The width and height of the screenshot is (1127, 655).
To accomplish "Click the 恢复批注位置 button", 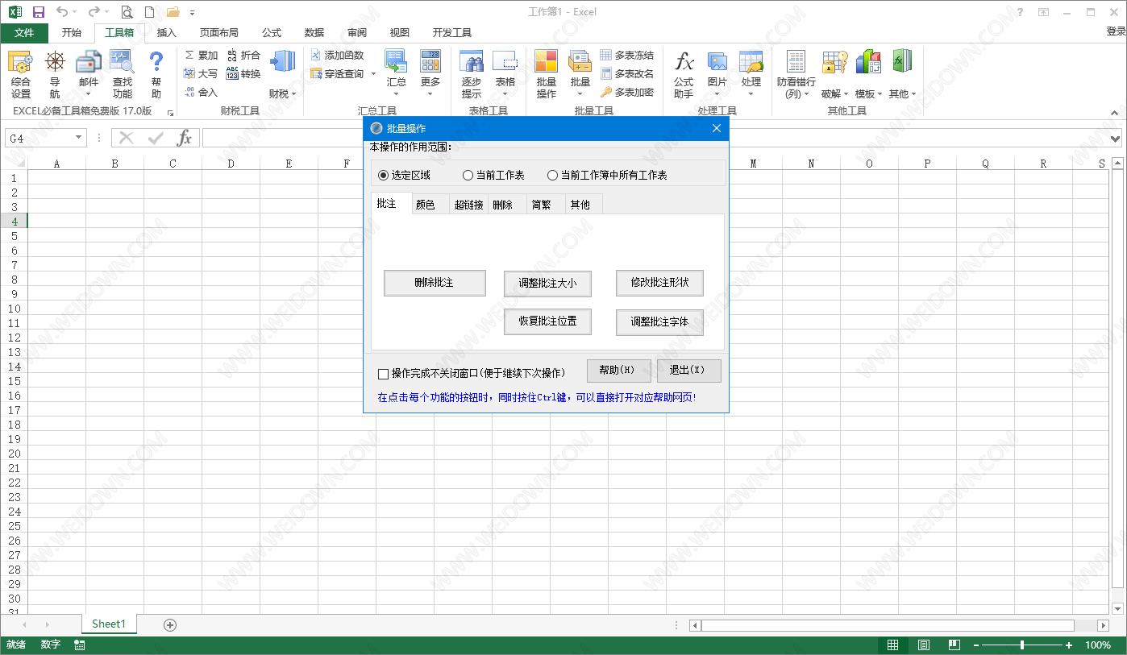I will [547, 321].
